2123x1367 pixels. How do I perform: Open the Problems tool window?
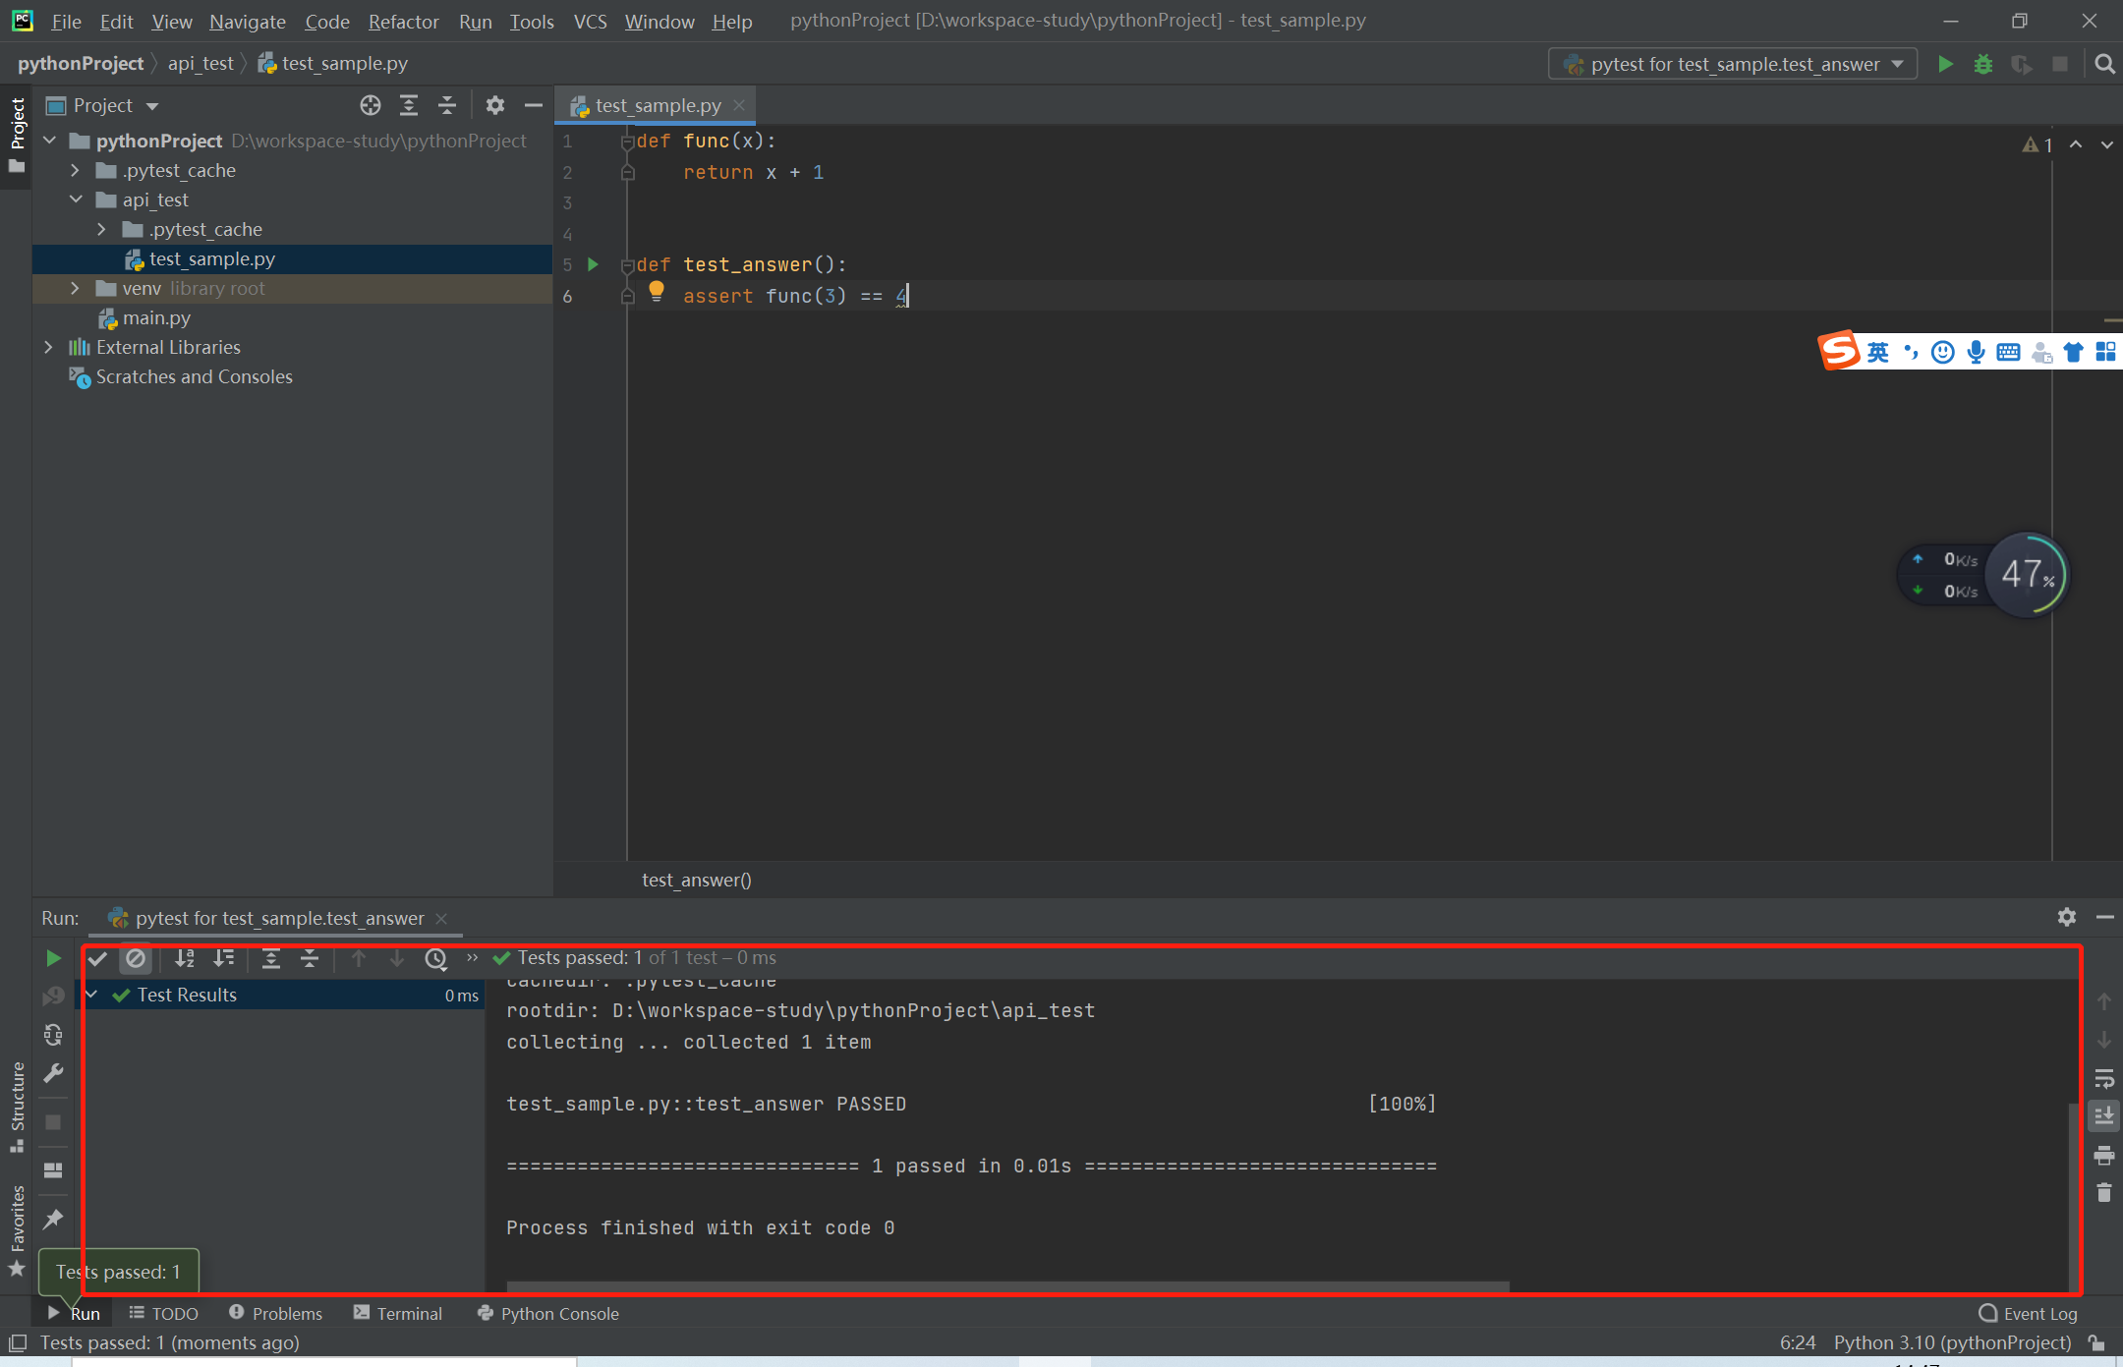tap(275, 1313)
